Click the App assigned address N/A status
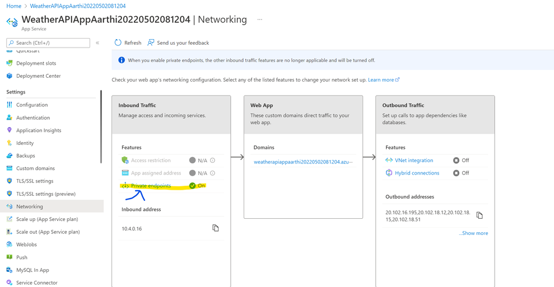Screen dimensions: 554x287 pos(198,173)
